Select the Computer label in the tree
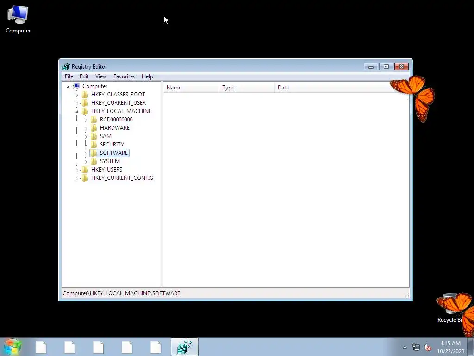 (x=95, y=86)
